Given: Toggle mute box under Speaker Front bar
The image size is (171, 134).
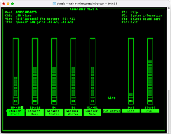Looking at the screenshot, I should coord(16,101).
